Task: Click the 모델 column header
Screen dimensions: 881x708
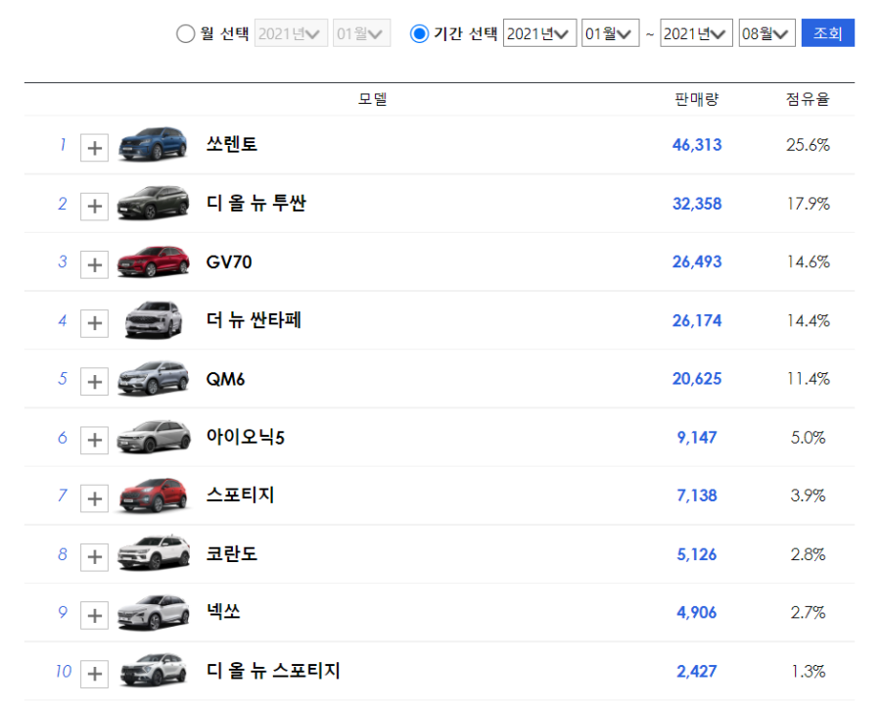Action: [x=373, y=99]
